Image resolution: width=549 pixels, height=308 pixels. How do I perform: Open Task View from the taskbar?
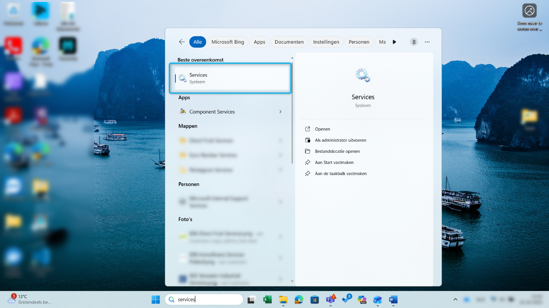[251, 300]
